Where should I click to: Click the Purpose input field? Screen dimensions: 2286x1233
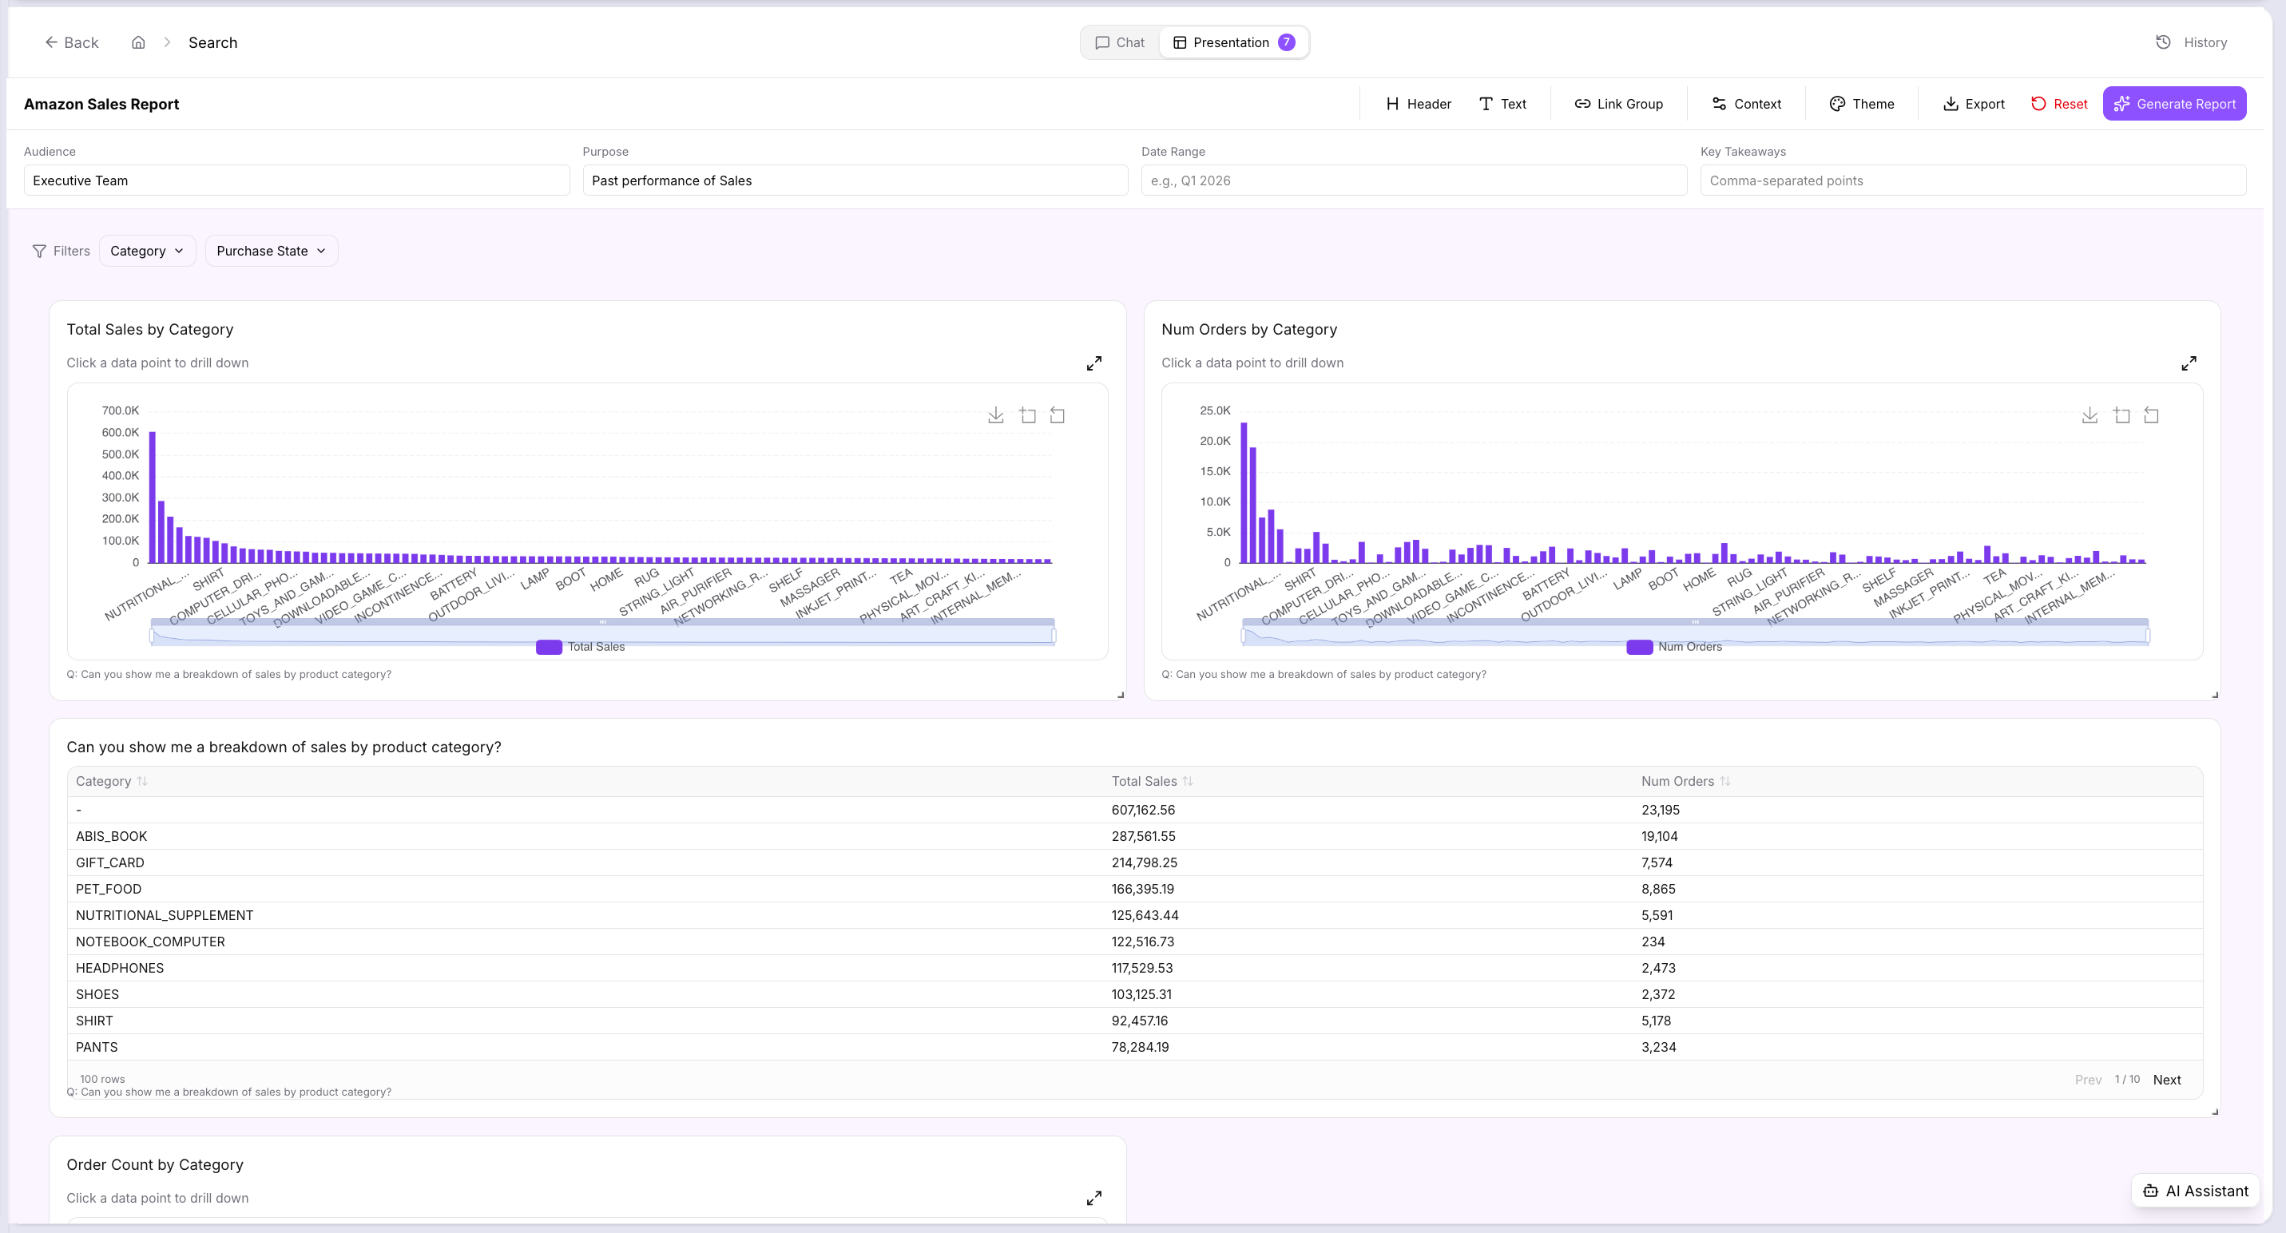pyautogui.click(x=855, y=180)
